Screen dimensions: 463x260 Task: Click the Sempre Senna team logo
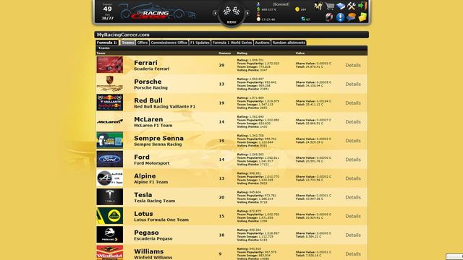[x=109, y=140]
